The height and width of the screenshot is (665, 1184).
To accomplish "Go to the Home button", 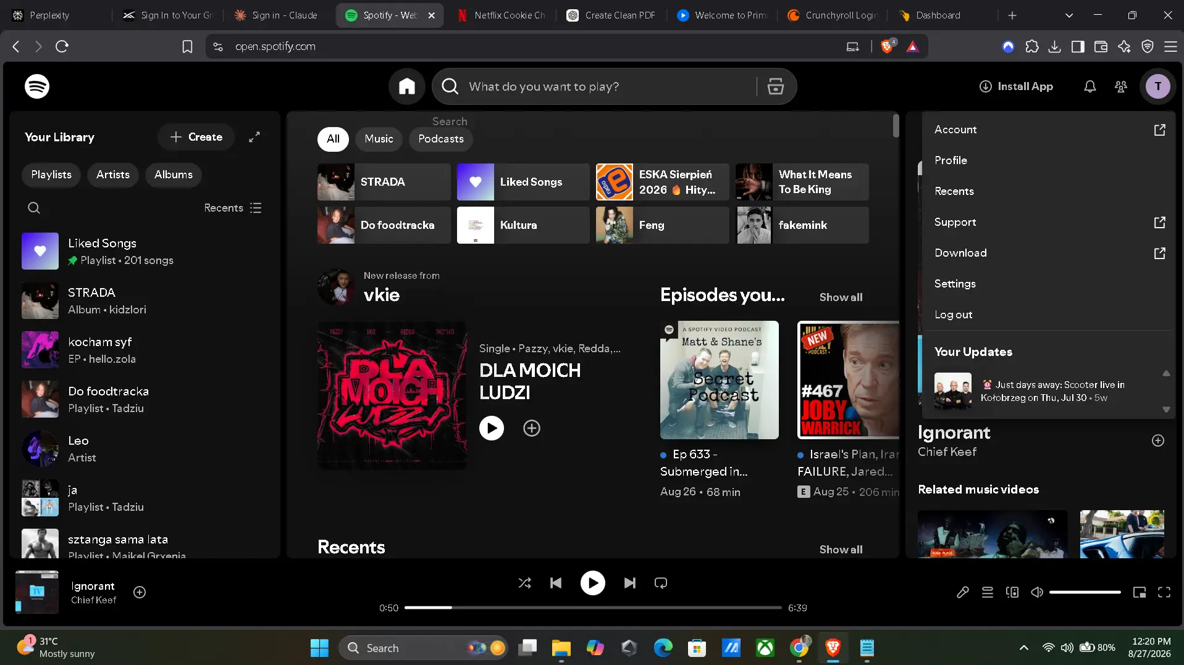I will (x=406, y=86).
